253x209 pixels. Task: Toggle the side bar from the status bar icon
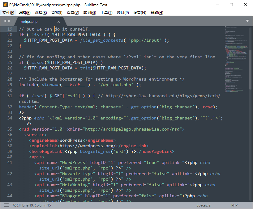[6, 205]
